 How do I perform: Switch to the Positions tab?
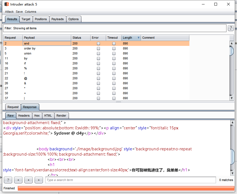click(41, 19)
